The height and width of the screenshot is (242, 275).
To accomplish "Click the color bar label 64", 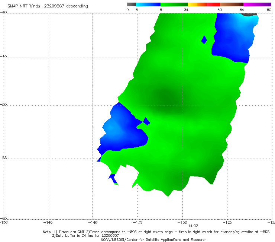I will pyautogui.click(x=242, y=10).
